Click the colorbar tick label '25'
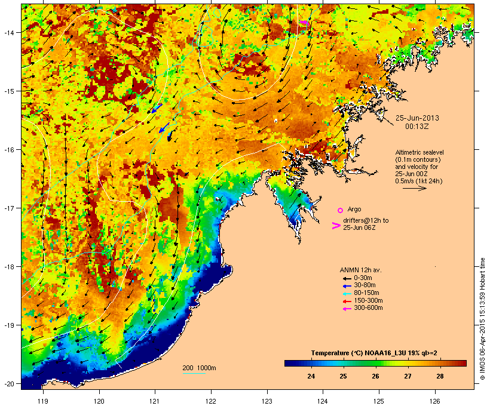490x406 pixels. [x=343, y=376]
